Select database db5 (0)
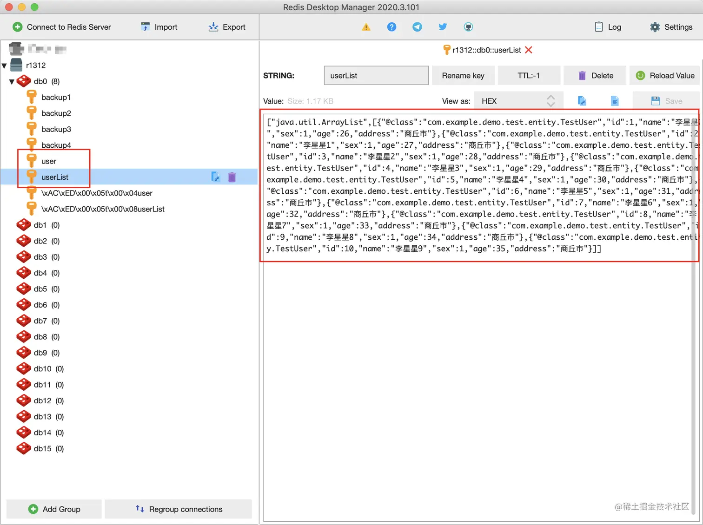 [x=38, y=289]
